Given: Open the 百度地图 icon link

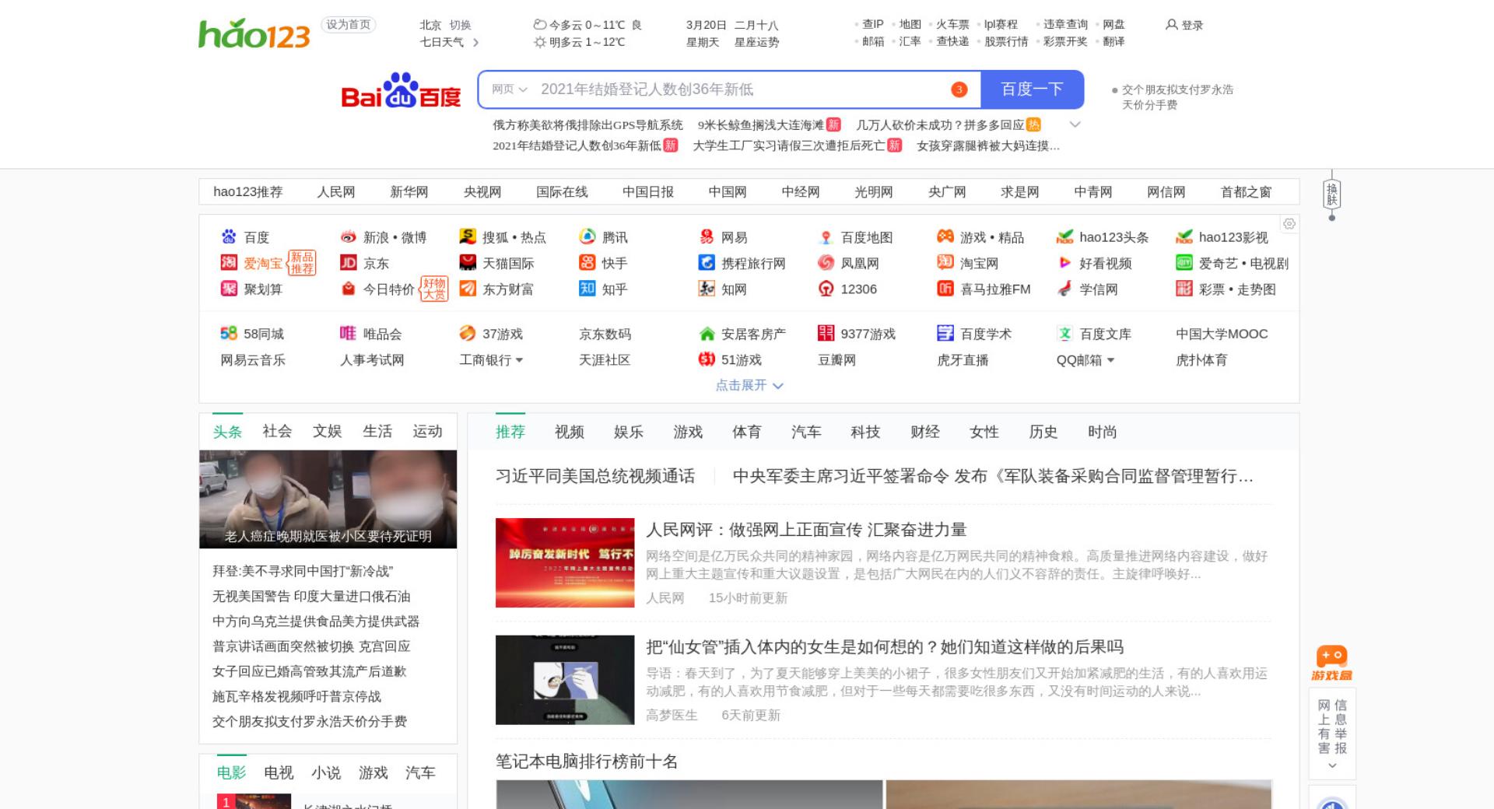Looking at the screenshot, I should (x=826, y=237).
